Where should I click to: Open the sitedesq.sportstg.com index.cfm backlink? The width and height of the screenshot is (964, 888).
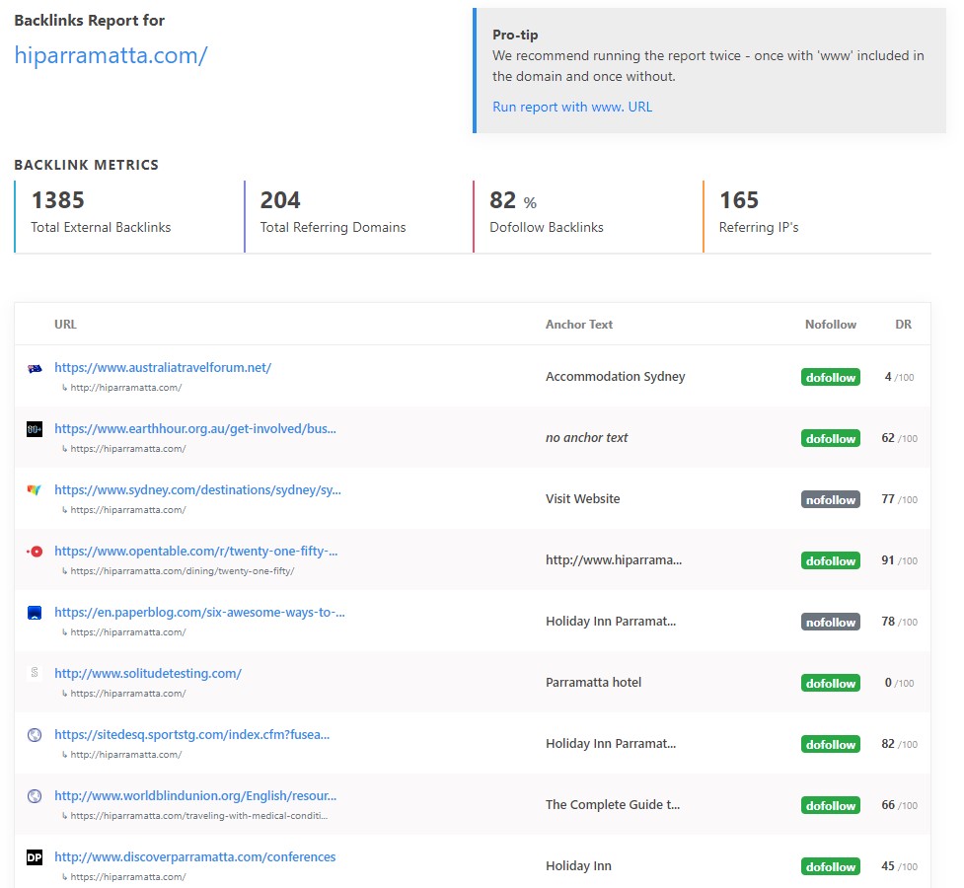(x=191, y=734)
